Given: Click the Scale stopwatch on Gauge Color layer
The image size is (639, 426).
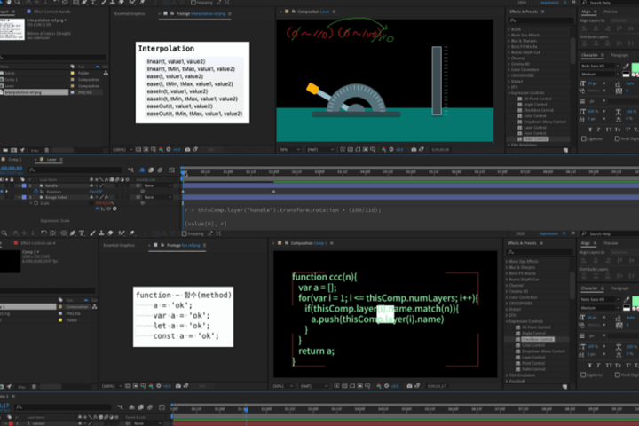Looking at the screenshot, I should [35, 202].
